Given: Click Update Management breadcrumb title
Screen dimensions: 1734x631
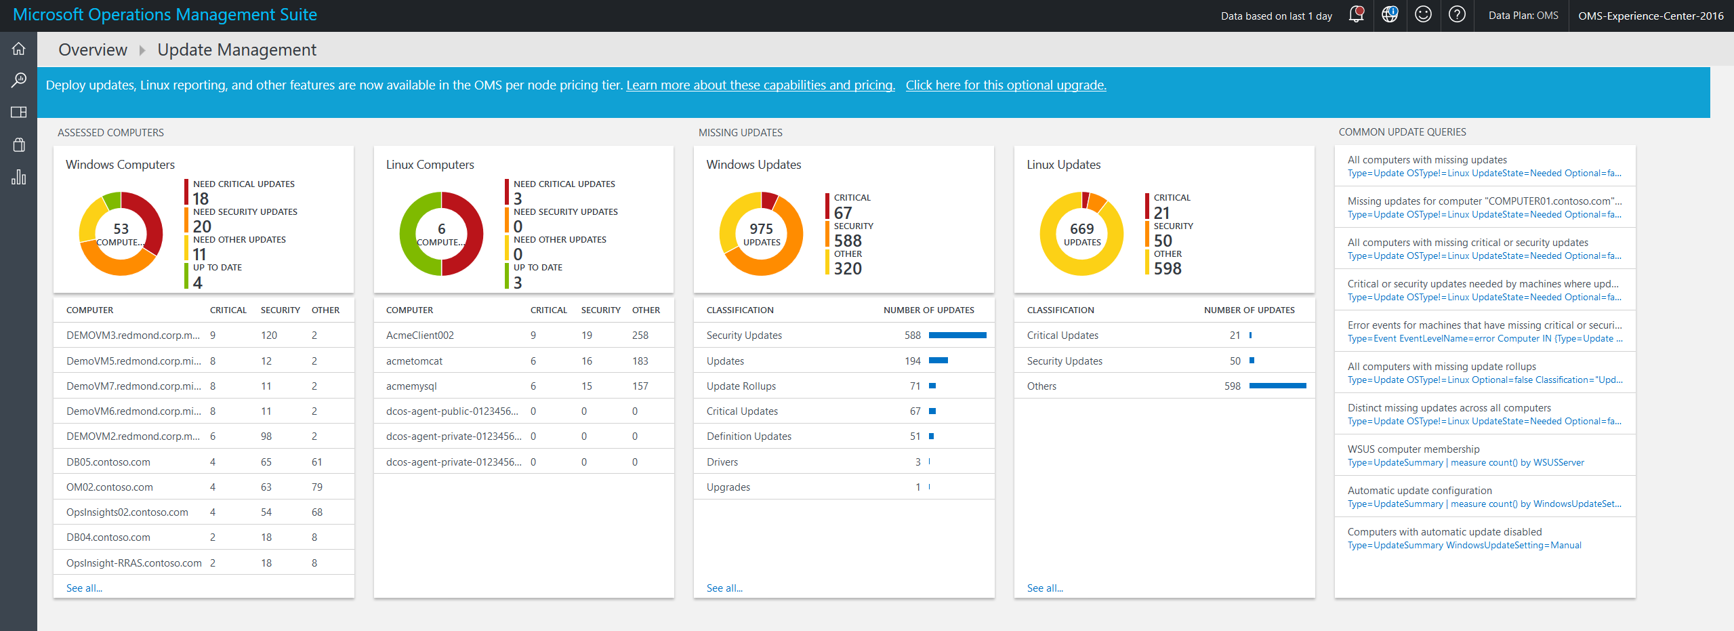Looking at the screenshot, I should (x=236, y=50).
